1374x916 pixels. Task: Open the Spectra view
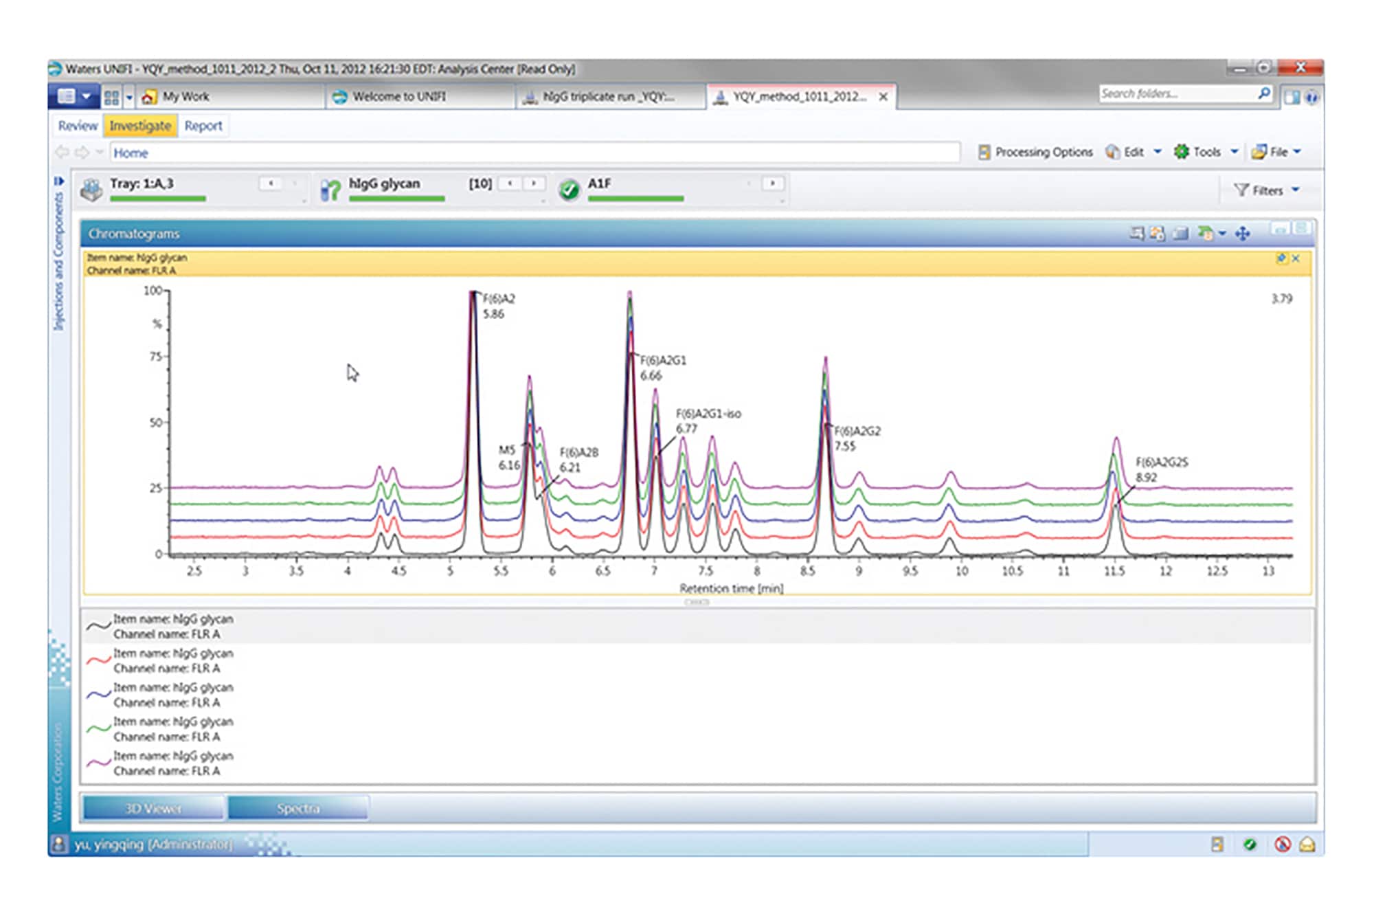coord(297,808)
